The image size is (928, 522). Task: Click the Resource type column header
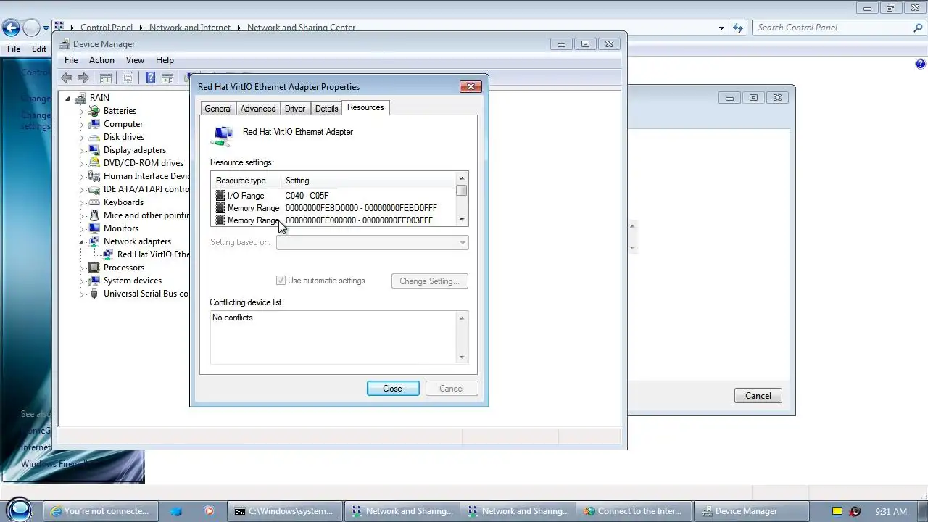[246, 181]
